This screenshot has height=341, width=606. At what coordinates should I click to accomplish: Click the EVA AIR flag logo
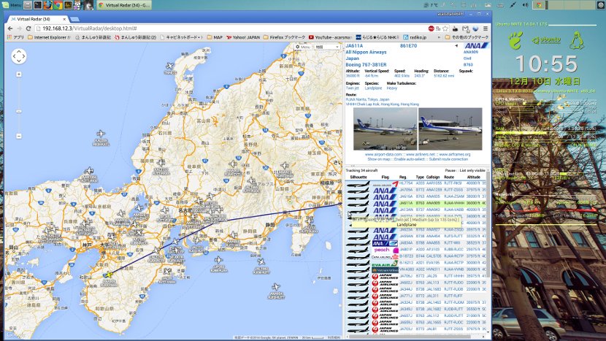pos(386,264)
